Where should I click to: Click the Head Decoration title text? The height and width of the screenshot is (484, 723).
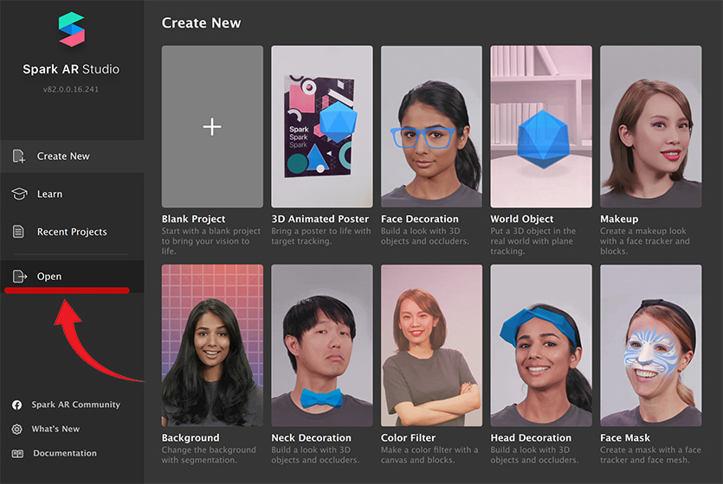pos(531,438)
